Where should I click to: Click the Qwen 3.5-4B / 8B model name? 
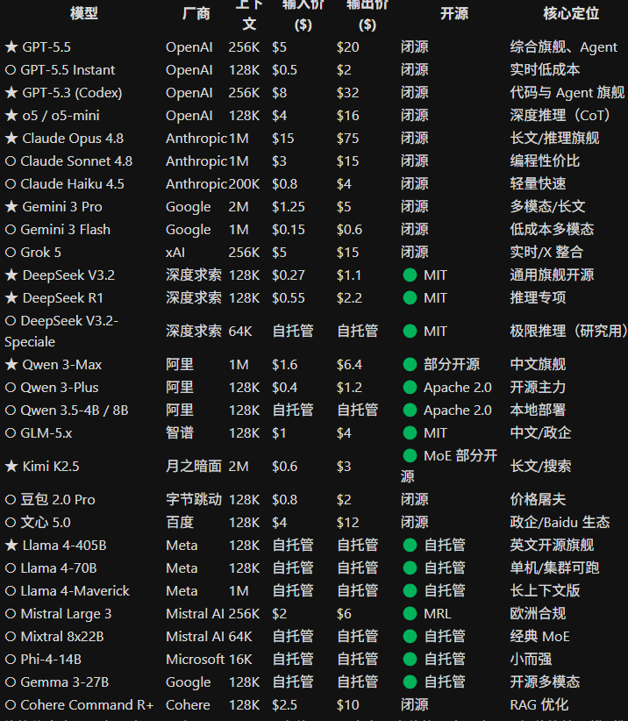pyautogui.click(x=75, y=410)
